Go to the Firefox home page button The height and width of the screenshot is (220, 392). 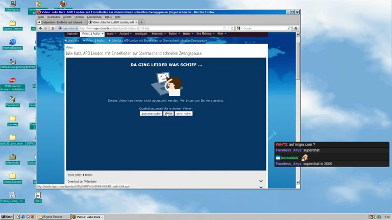pos(296,29)
